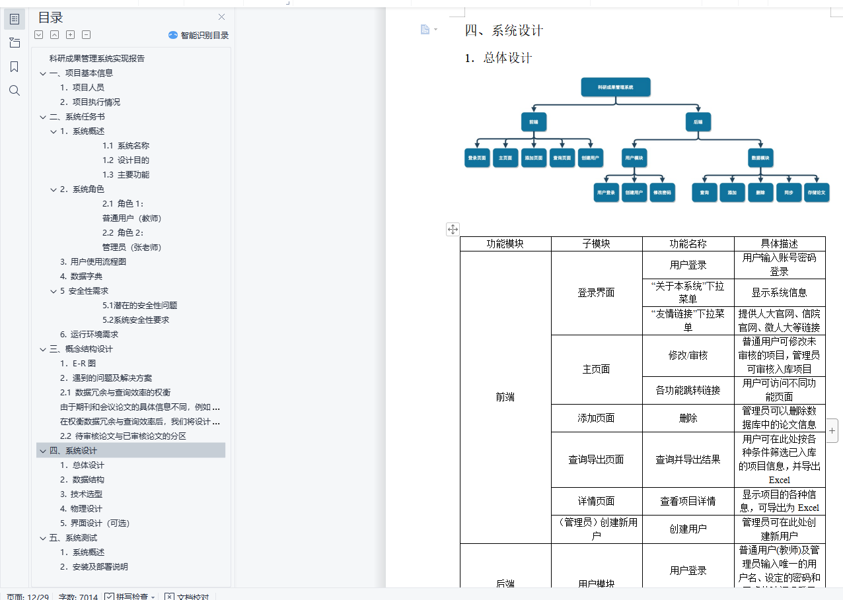
Task: Collapse the 二、系统任务书 outline section
Action: click(43, 117)
